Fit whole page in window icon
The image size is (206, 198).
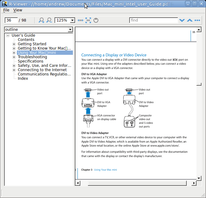[88, 20]
